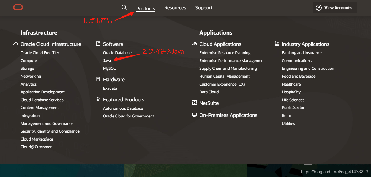This screenshot has height=177, width=371.
Task: Open the Featured Products heading
Action: coord(124,100)
